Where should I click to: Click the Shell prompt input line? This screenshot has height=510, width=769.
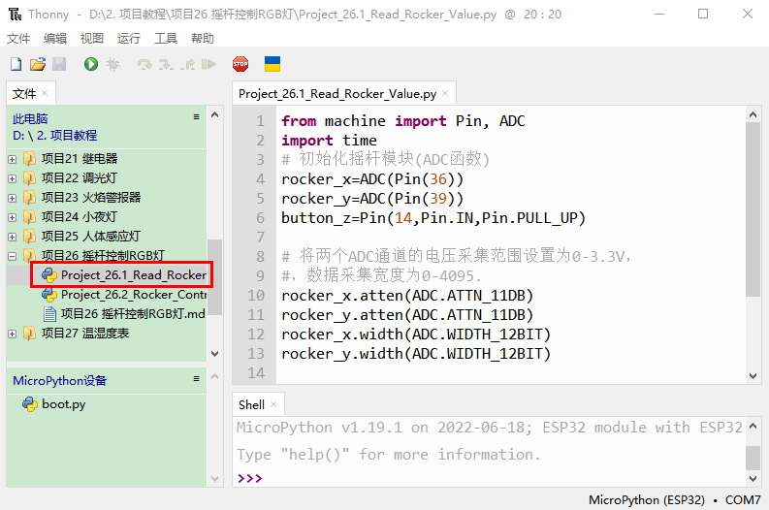(x=485, y=479)
